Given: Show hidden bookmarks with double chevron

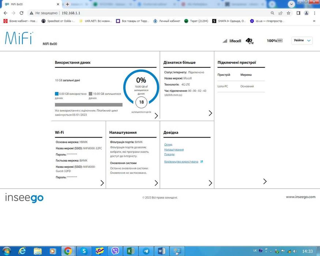Looking at the screenshot, I should (x=314, y=21).
